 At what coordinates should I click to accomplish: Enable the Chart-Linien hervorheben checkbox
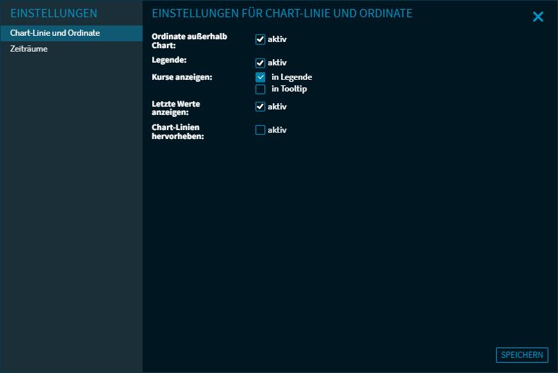click(260, 130)
